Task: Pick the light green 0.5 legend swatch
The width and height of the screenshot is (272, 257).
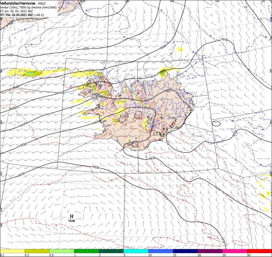Action: click(62, 251)
